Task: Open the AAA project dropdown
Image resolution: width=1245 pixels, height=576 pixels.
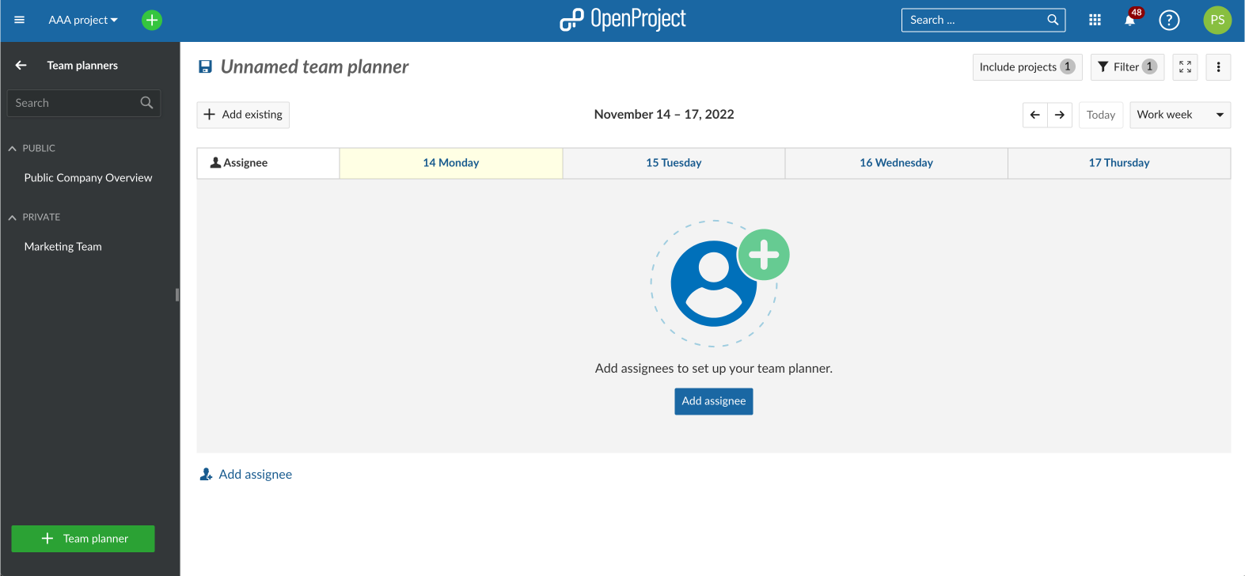Action: click(x=83, y=20)
